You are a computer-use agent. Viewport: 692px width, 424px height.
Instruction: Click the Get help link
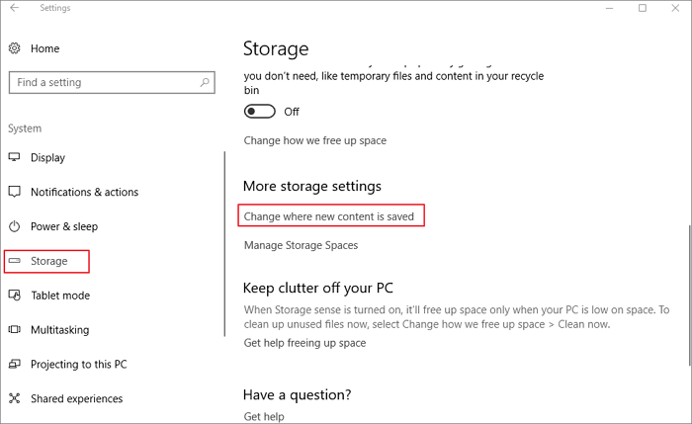(x=264, y=417)
